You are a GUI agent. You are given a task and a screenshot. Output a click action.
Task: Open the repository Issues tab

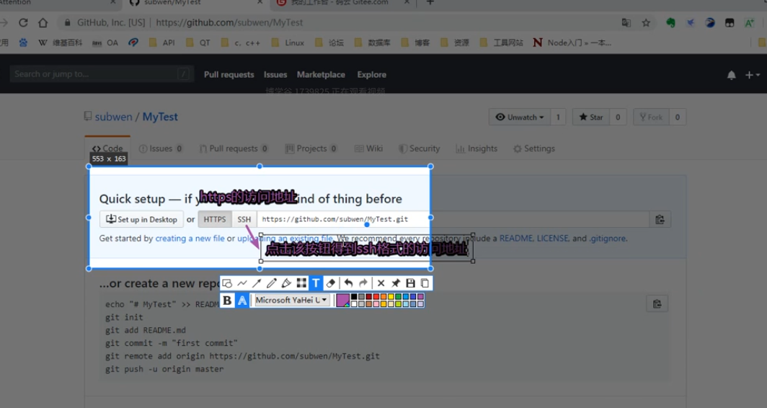tap(161, 148)
